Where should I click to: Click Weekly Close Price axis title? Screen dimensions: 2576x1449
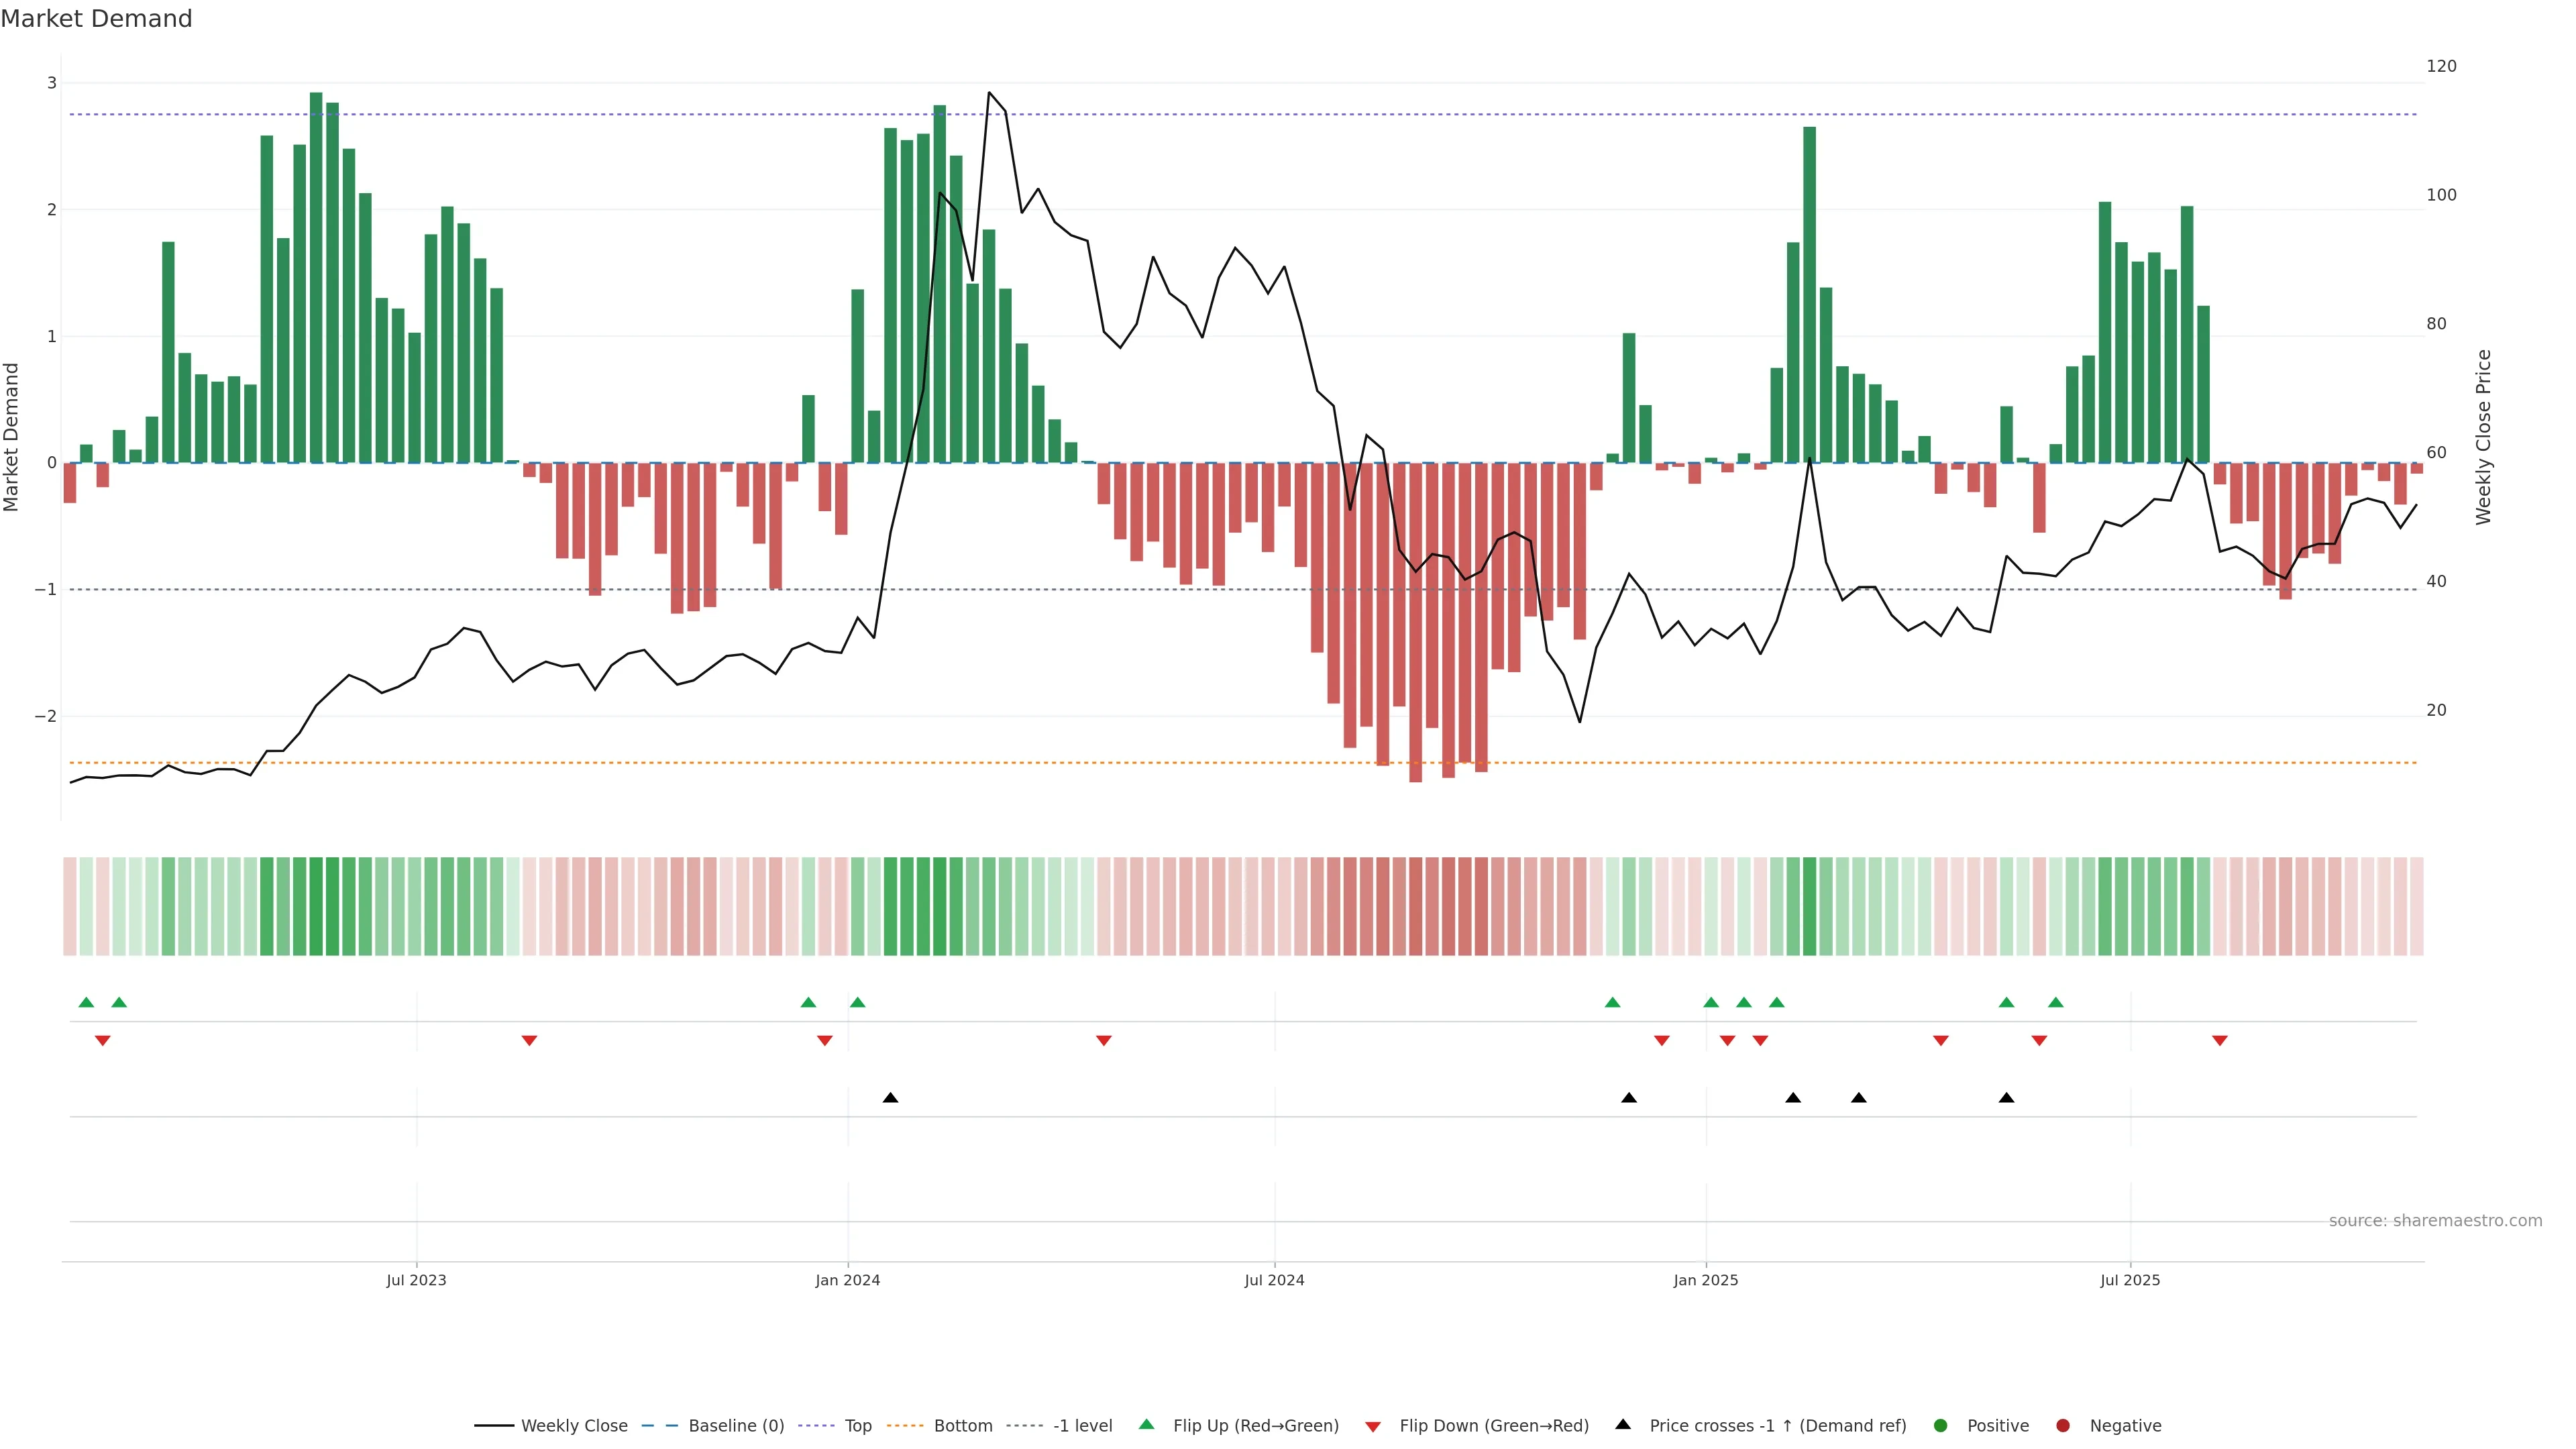2484,437
